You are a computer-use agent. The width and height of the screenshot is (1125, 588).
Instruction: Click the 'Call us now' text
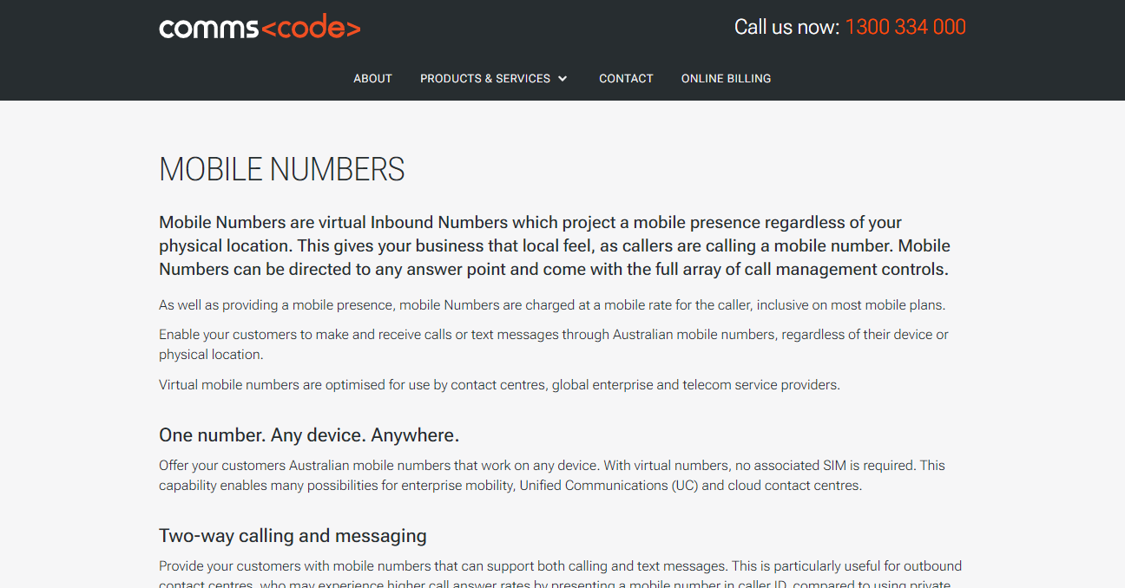[x=784, y=27]
